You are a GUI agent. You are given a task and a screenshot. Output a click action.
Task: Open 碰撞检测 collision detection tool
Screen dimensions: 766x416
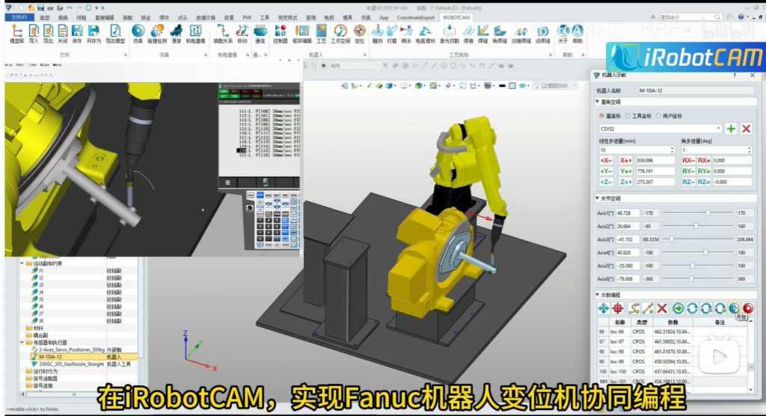157,31
